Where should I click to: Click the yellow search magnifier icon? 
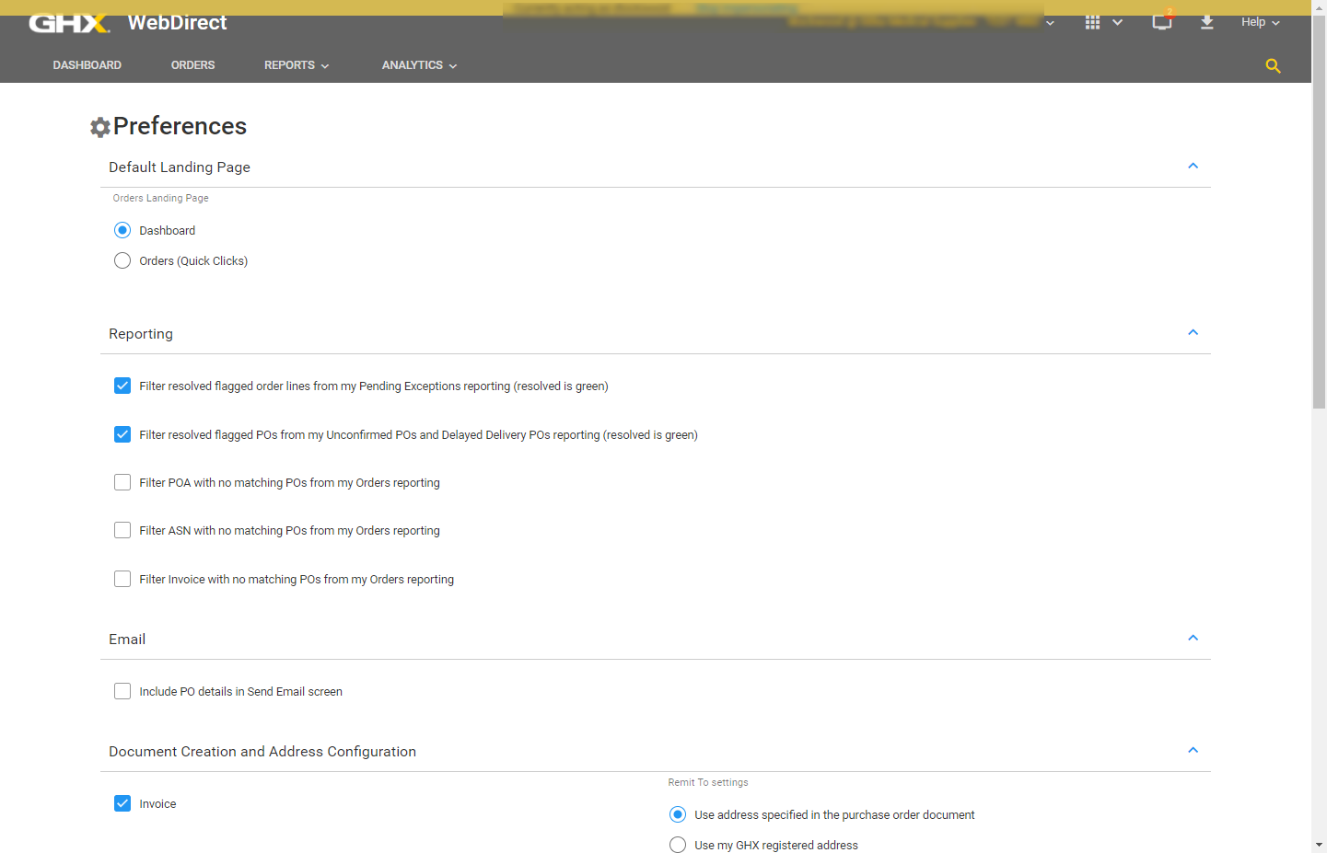[1273, 66]
